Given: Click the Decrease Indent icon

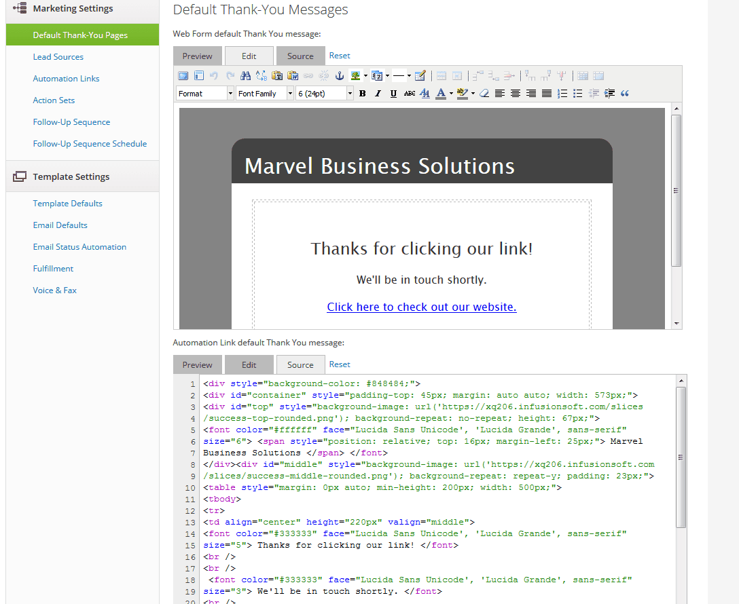Looking at the screenshot, I should pyautogui.click(x=594, y=93).
